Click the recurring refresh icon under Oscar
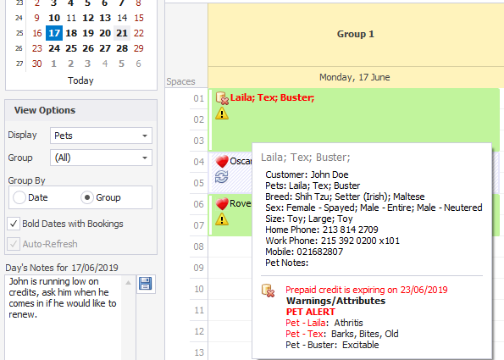 click(221, 177)
